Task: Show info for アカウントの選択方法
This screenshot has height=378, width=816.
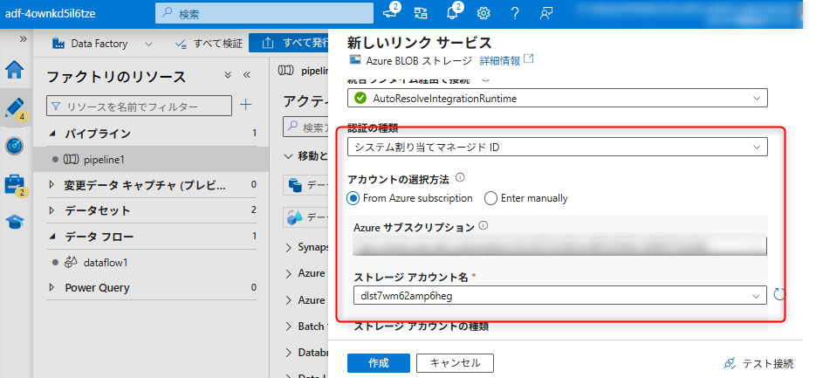Action: click(x=460, y=178)
